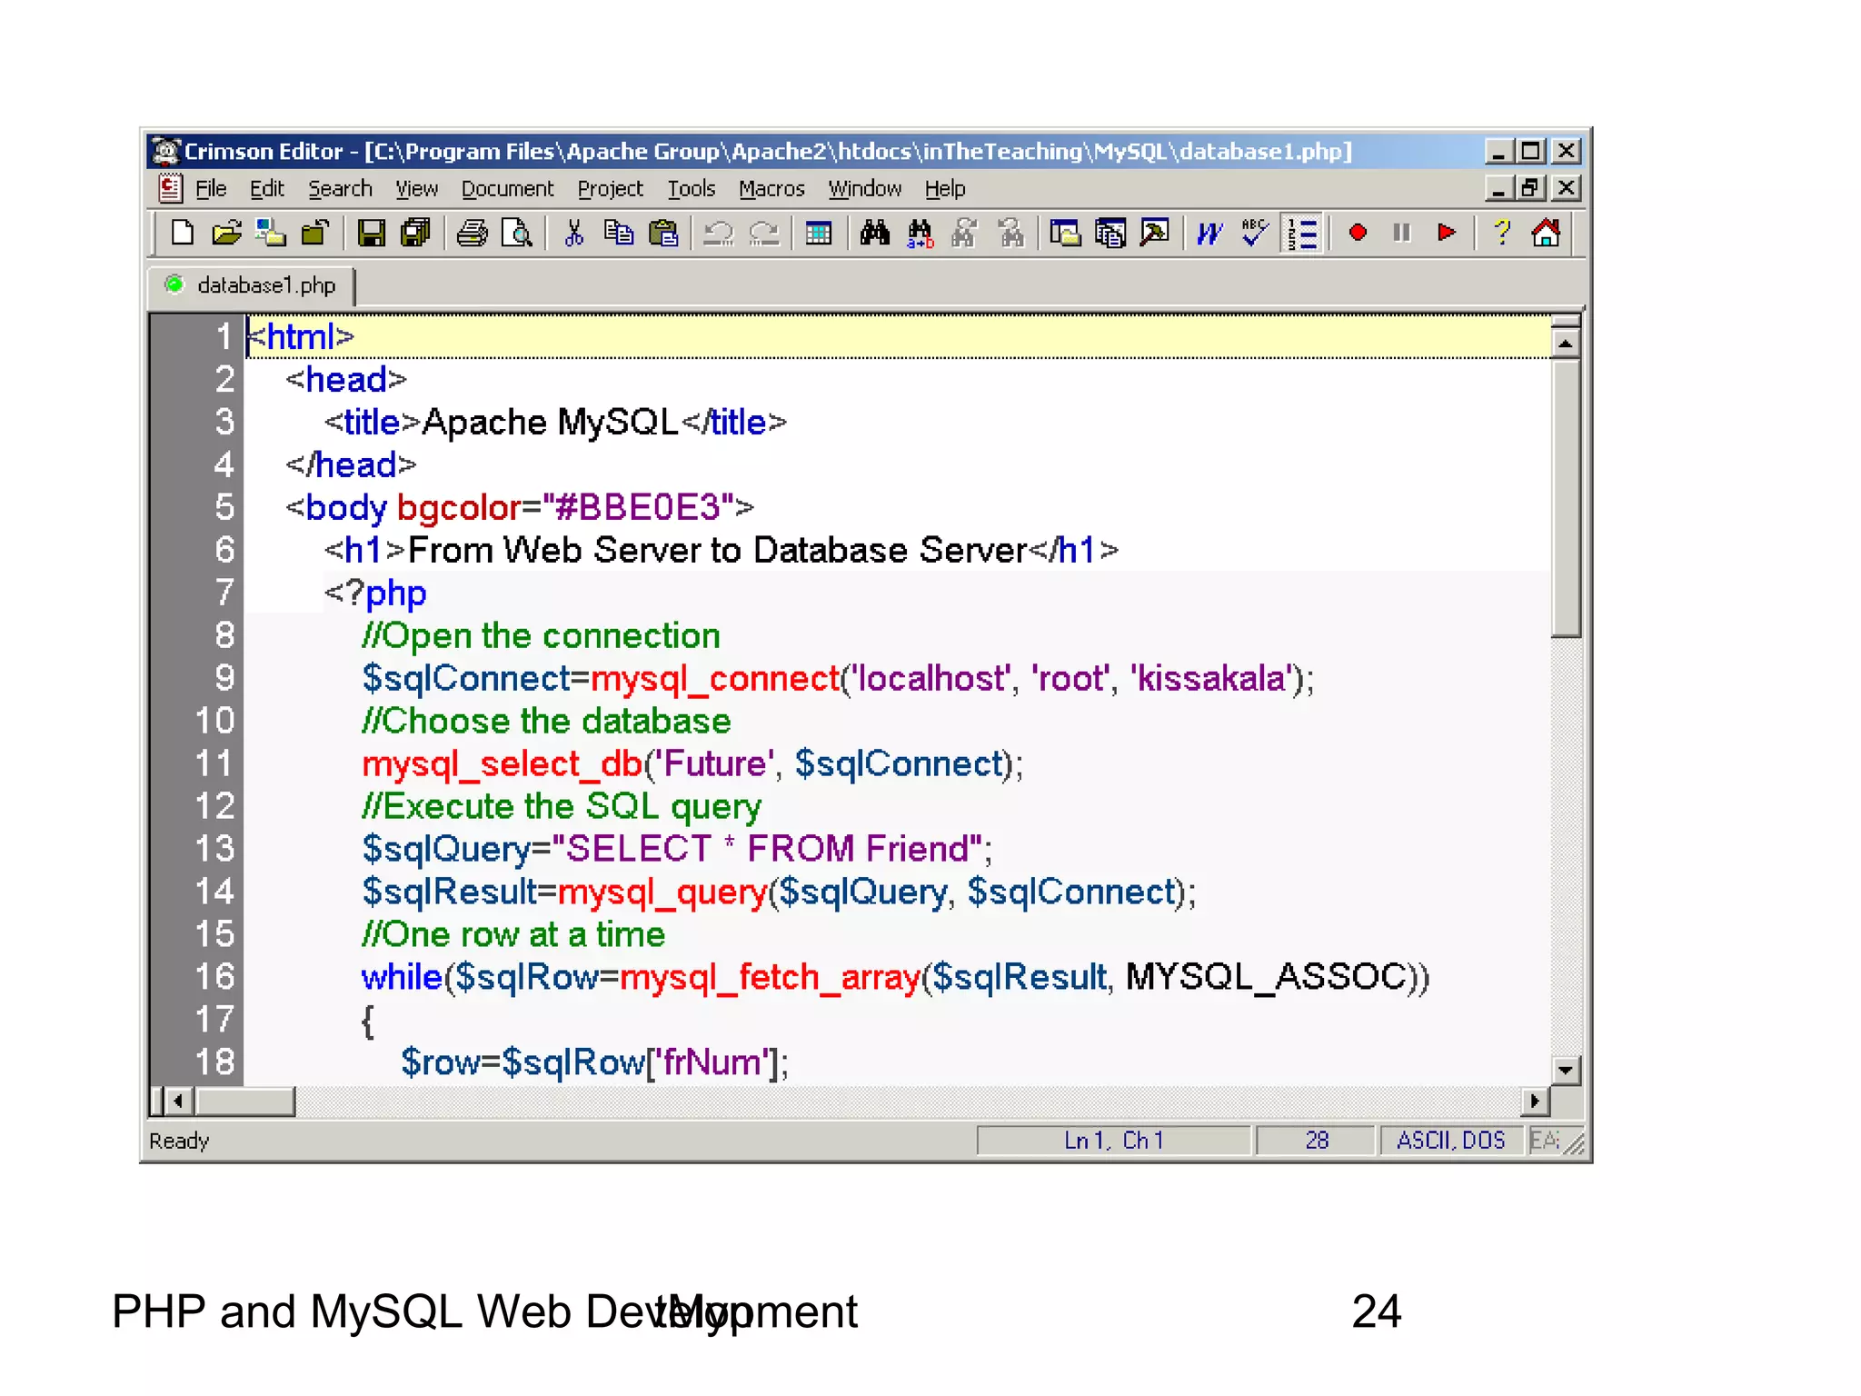Viewport: 1861px width, 1396px height.
Task: Open the View menu
Action: tap(416, 189)
